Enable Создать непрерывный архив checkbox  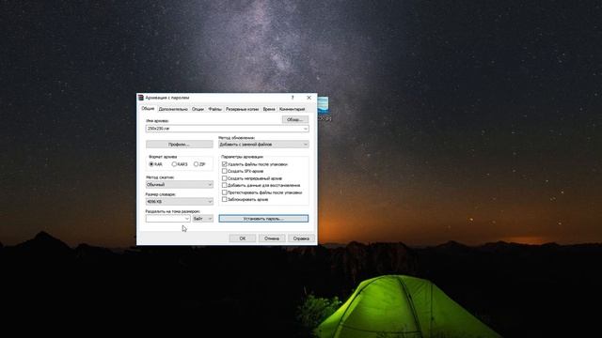tap(225, 178)
